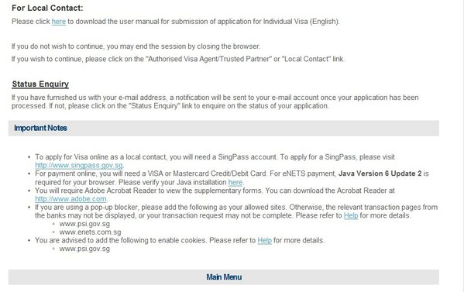
Task: Click the www.enets.com.sg allowed site entry
Action: (x=91, y=232)
